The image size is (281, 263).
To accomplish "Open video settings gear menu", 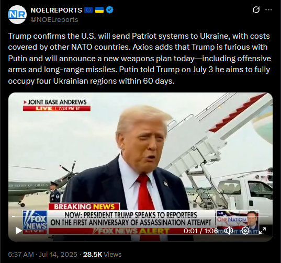I will [245, 231].
